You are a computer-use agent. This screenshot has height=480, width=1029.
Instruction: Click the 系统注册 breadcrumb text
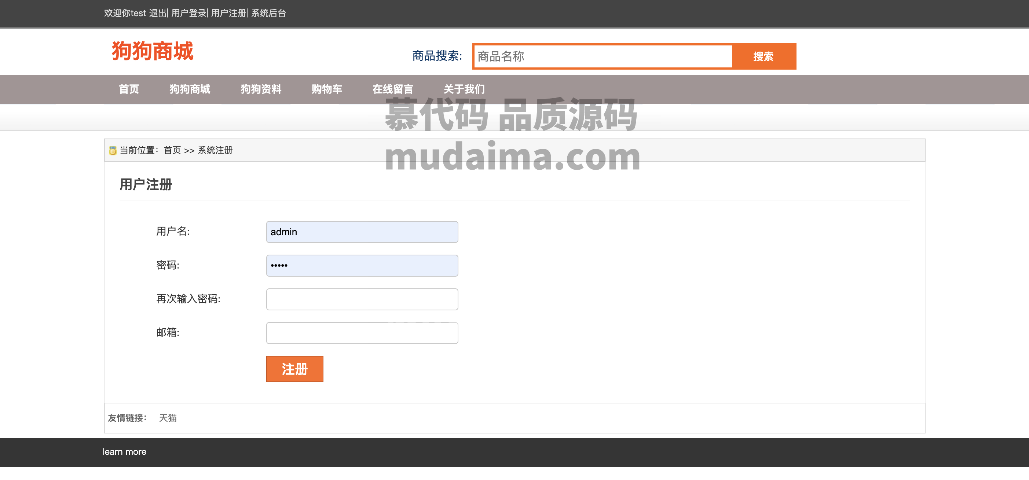(x=215, y=150)
